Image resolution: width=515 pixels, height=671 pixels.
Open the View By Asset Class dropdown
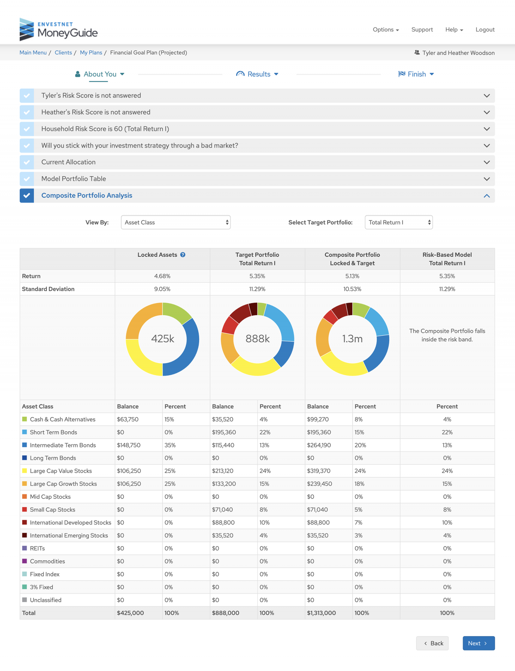pyautogui.click(x=176, y=223)
